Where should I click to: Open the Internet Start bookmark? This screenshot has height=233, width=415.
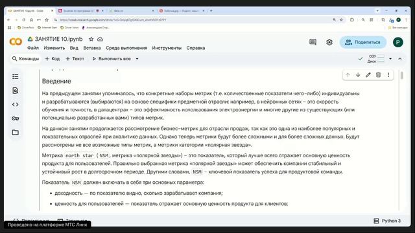[x=47, y=27]
